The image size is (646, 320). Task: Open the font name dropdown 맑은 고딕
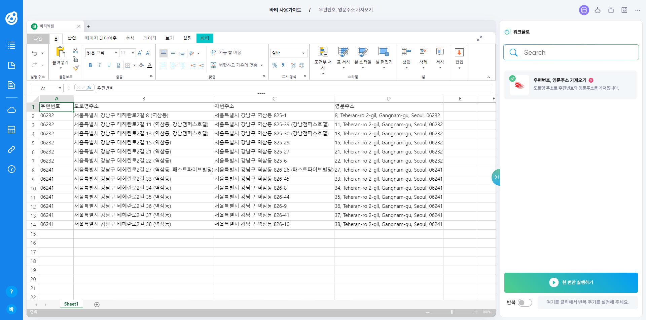point(116,53)
